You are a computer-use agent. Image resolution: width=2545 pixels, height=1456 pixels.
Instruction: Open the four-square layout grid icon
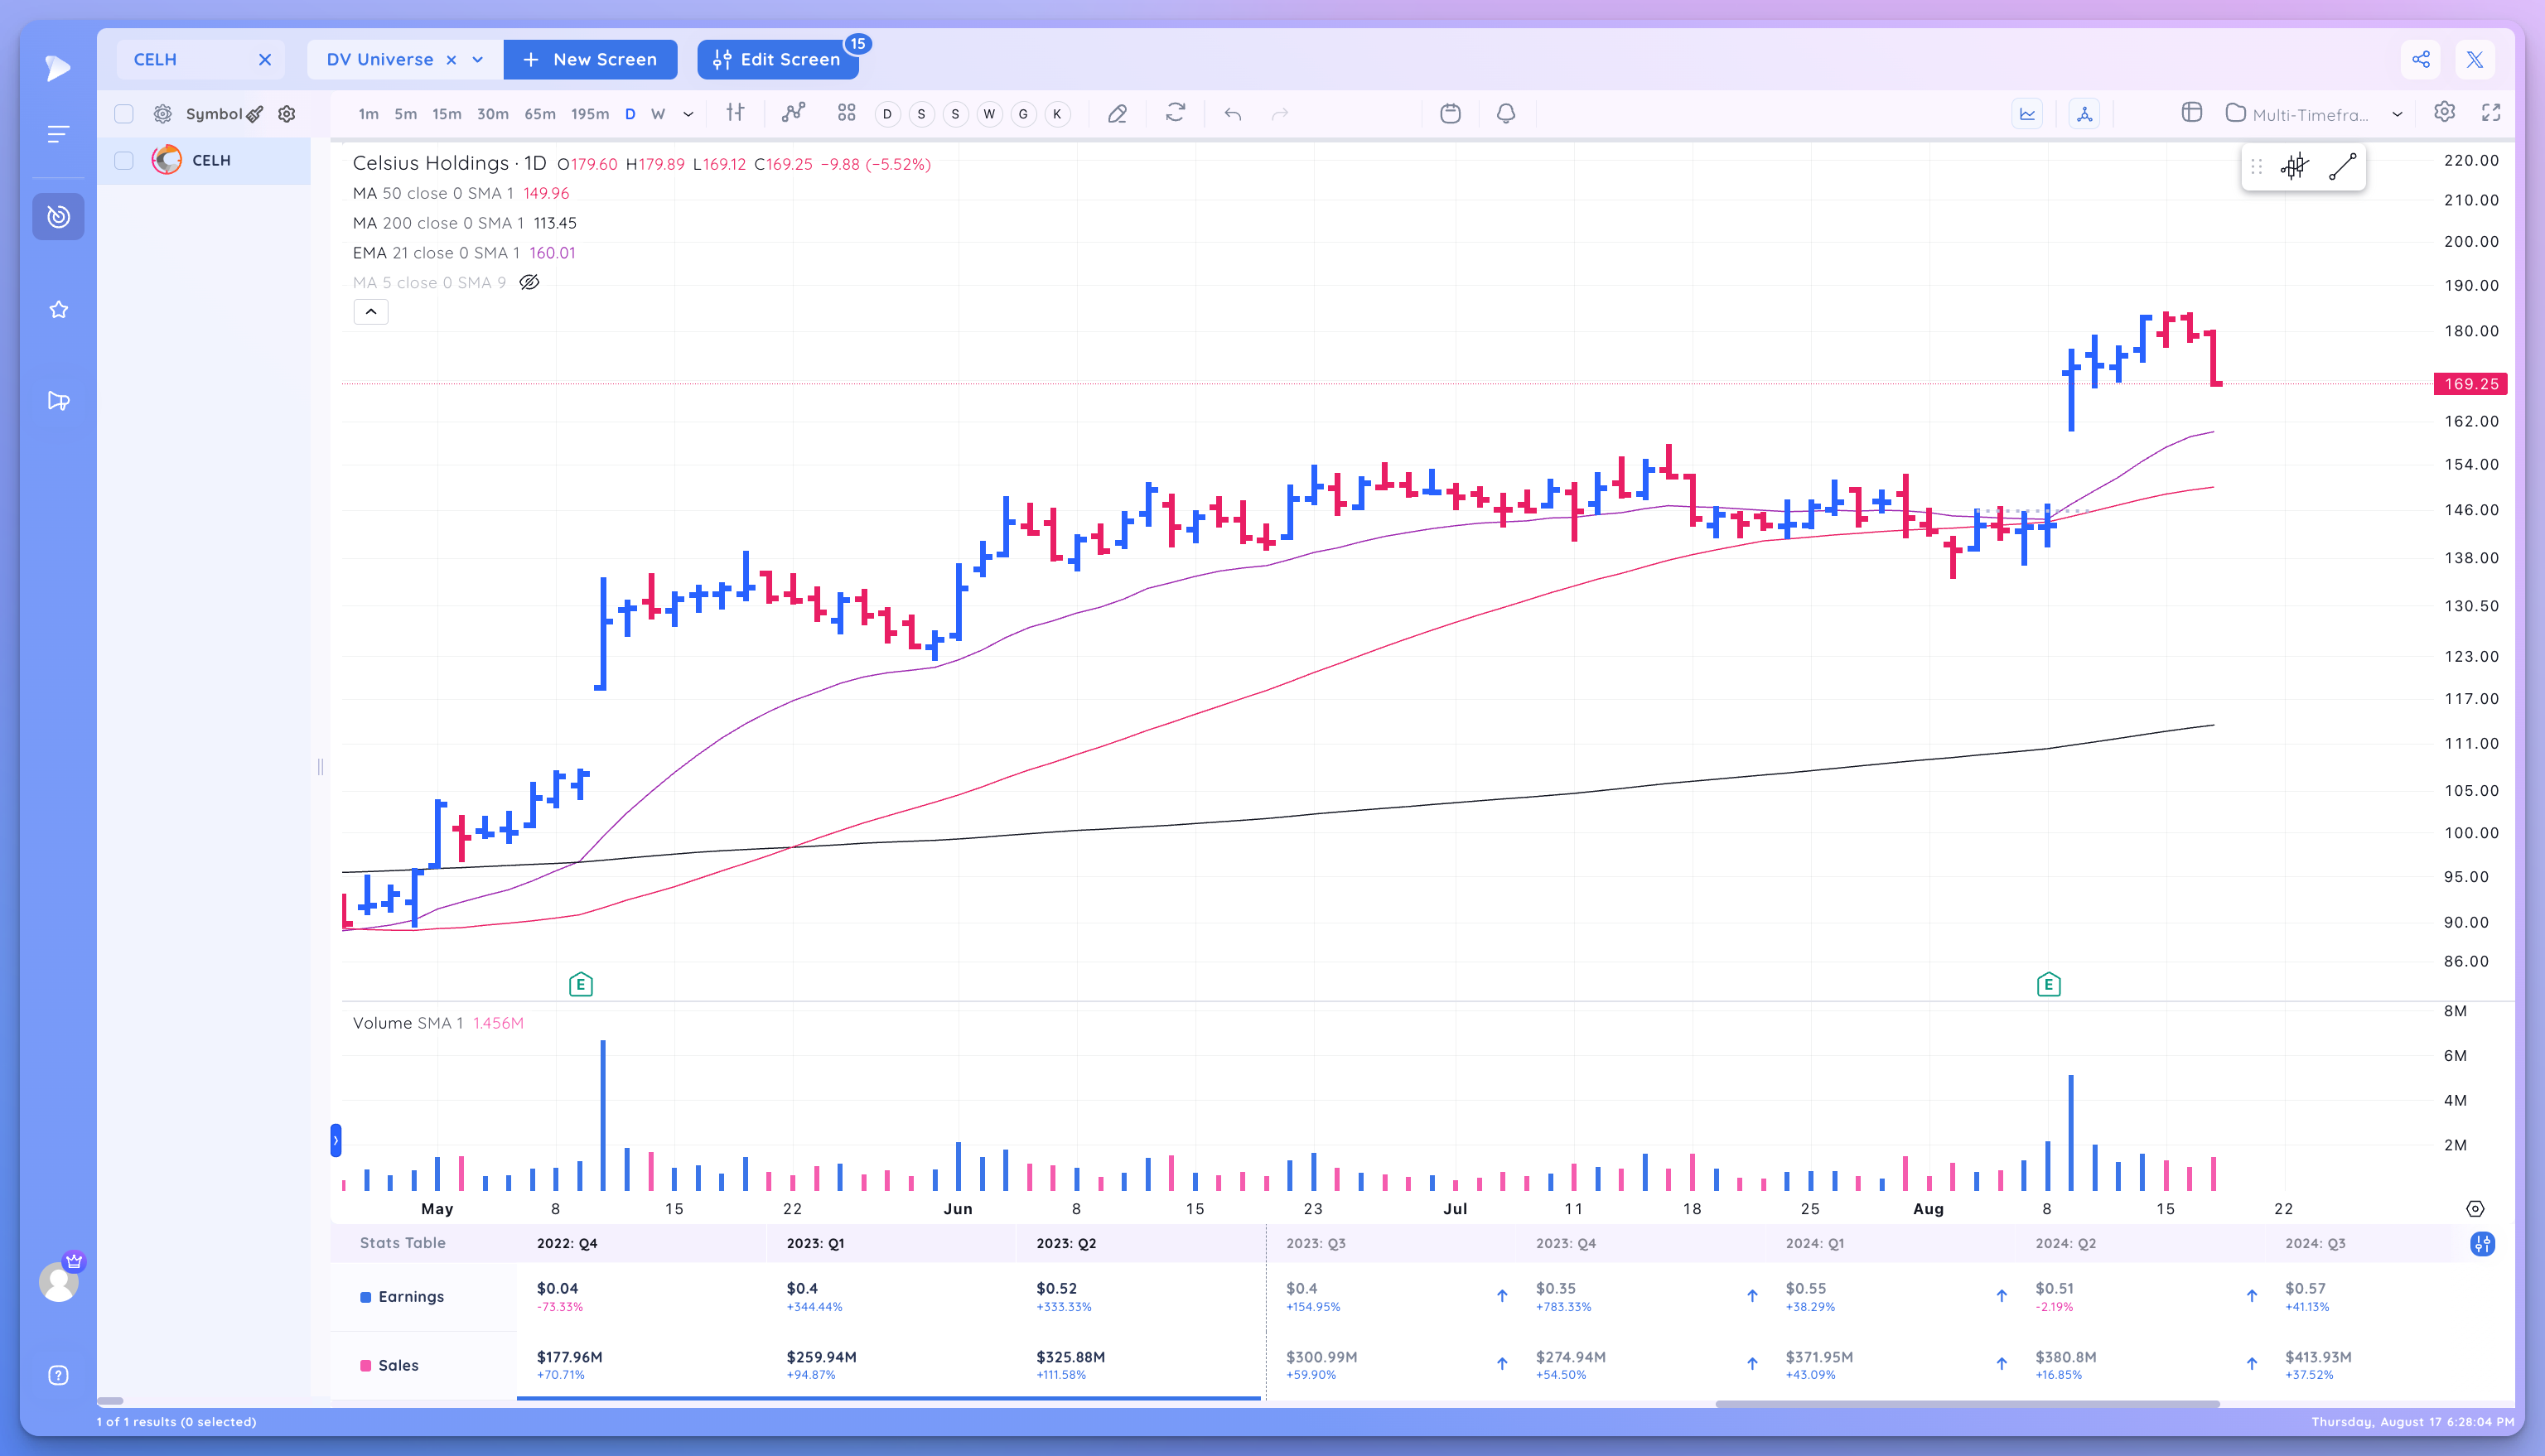[846, 113]
